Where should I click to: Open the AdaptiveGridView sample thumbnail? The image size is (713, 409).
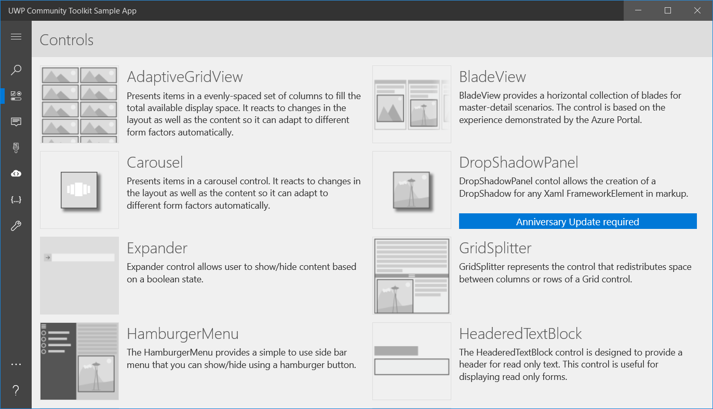[x=79, y=104]
